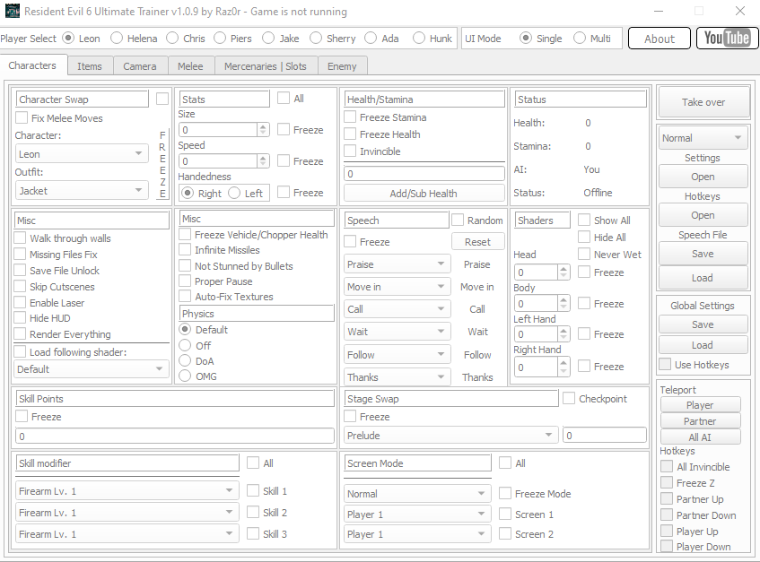Open the Outfit dropdown showing Jacket
This screenshot has width=760, height=562.
pyautogui.click(x=82, y=191)
